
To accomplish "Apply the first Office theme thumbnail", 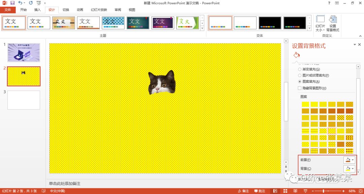I will click(x=14, y=23).
